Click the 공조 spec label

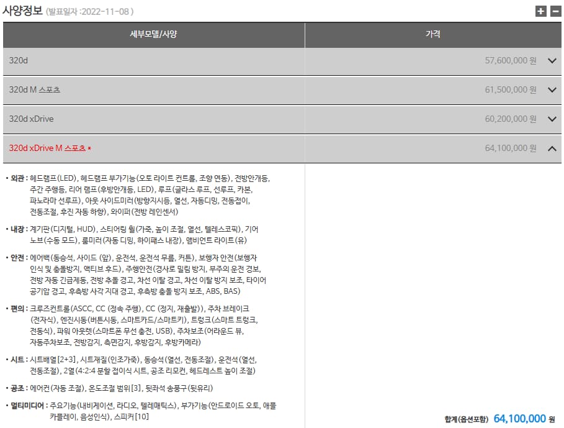[17, 388]
